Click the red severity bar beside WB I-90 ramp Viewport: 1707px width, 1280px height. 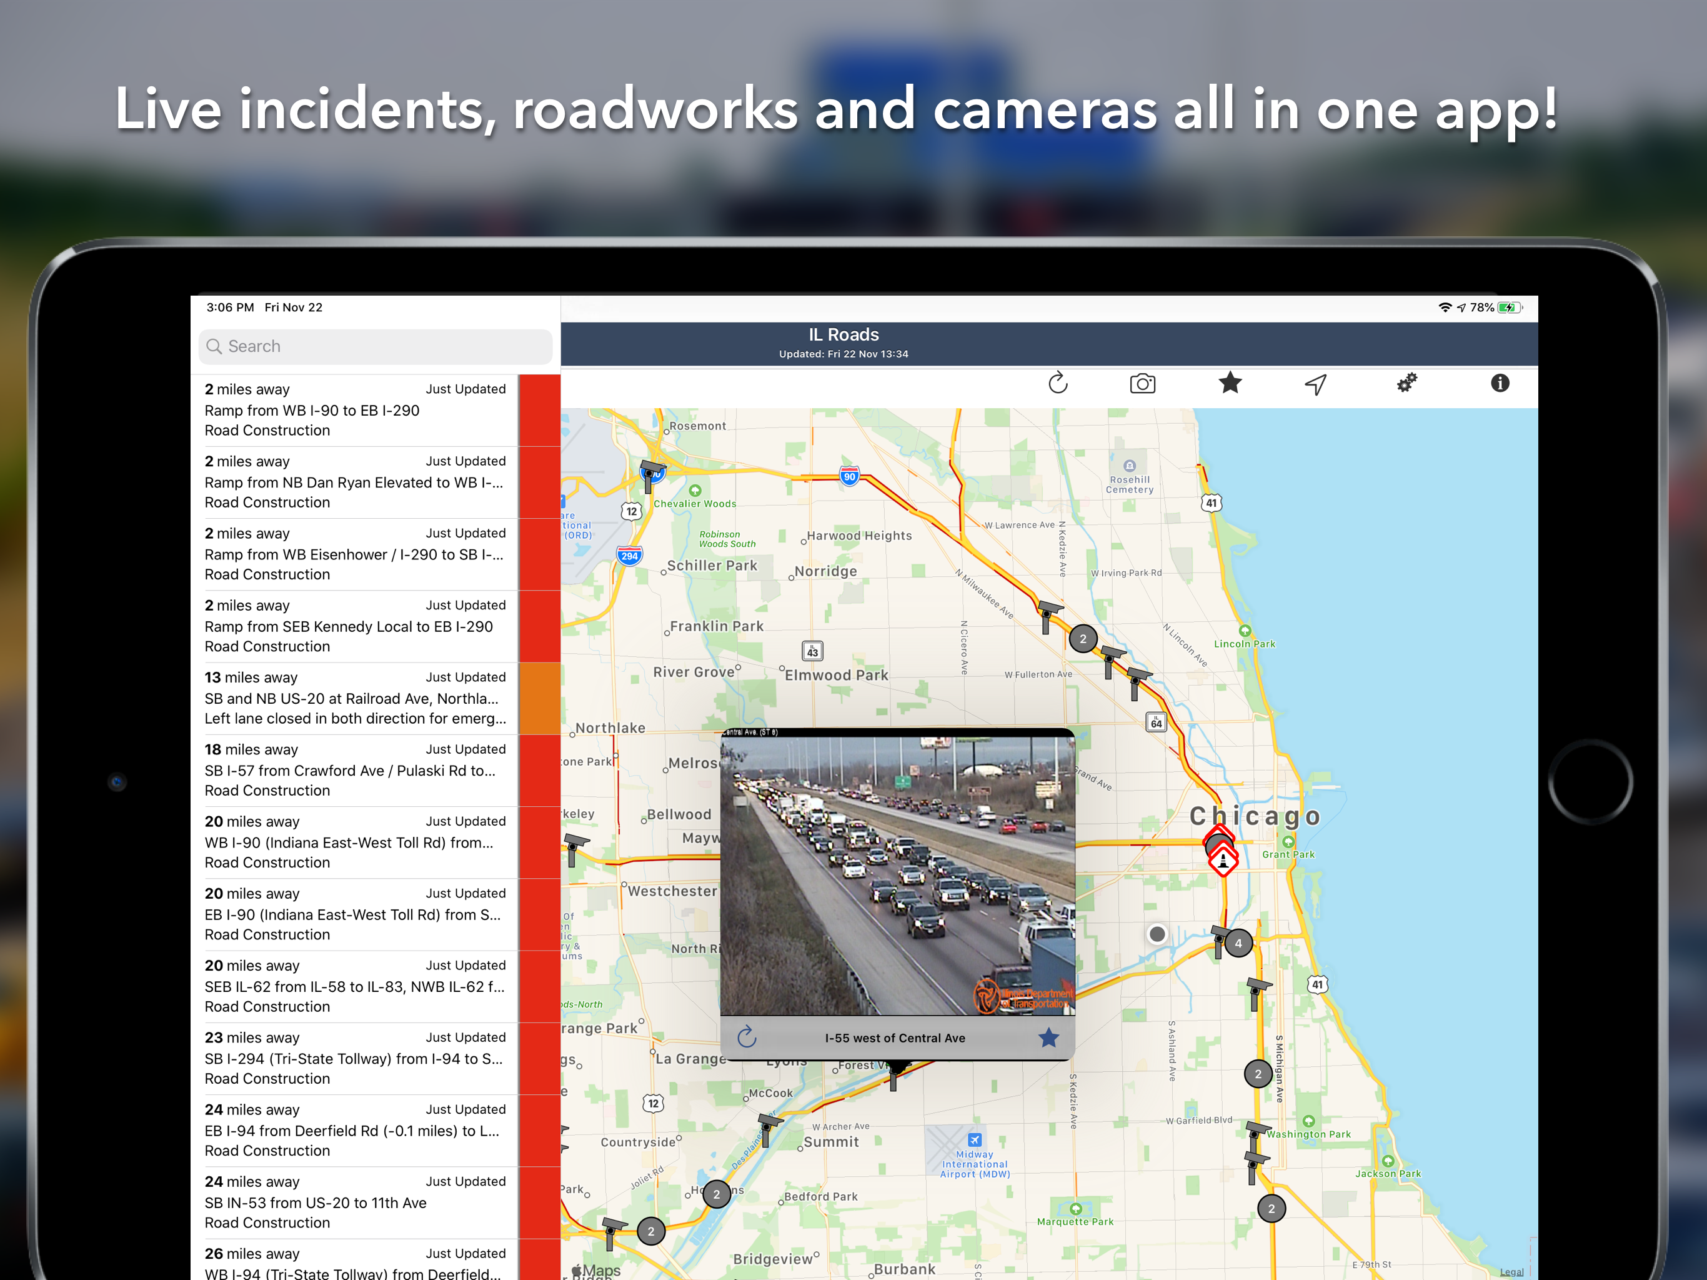click(x=539, y=410)
